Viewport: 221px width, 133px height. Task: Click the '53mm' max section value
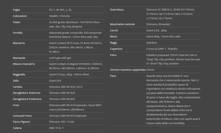coord(150,70)
